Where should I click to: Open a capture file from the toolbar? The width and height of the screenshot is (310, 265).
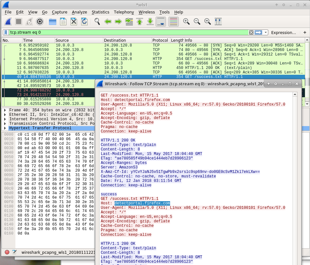53,21
